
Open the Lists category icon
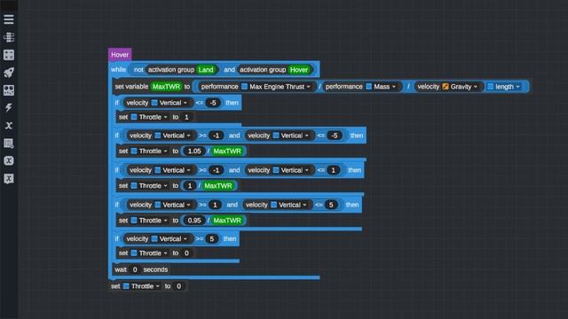9,144
